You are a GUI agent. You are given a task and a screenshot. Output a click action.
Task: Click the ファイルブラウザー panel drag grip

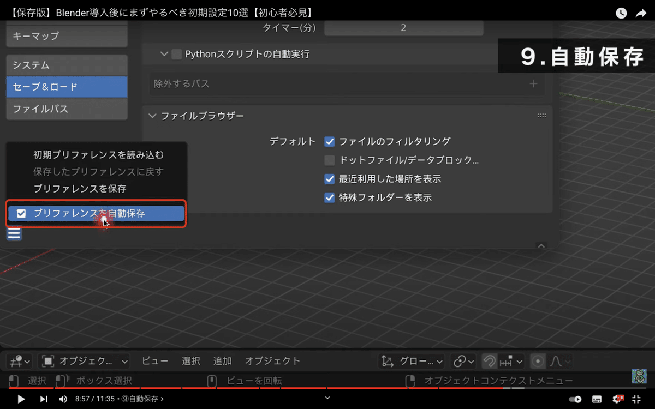point(541,116)
